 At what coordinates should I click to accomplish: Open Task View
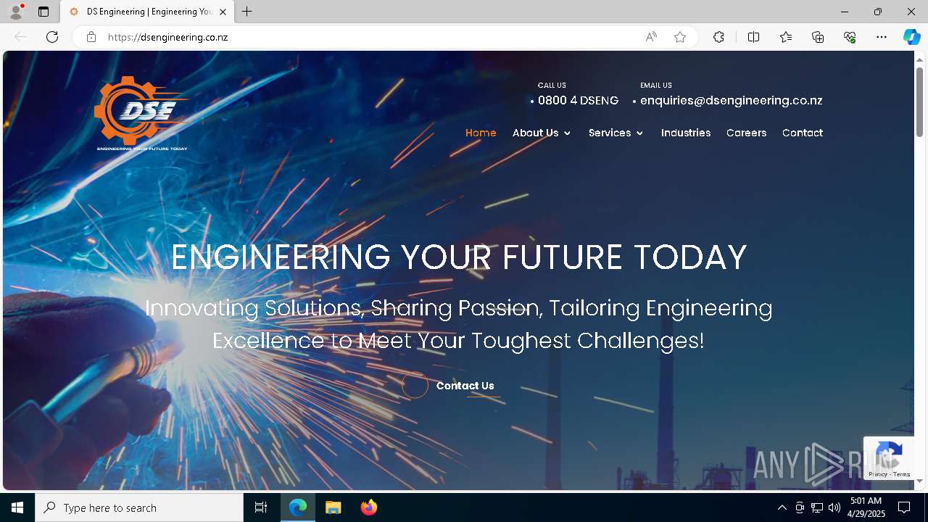click(x=261, y=507)
